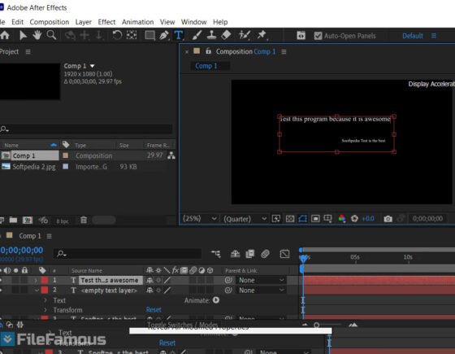
Task: Open the Comp 1 dropdown arrow in Project panel
Action: [x=93, y=66]
